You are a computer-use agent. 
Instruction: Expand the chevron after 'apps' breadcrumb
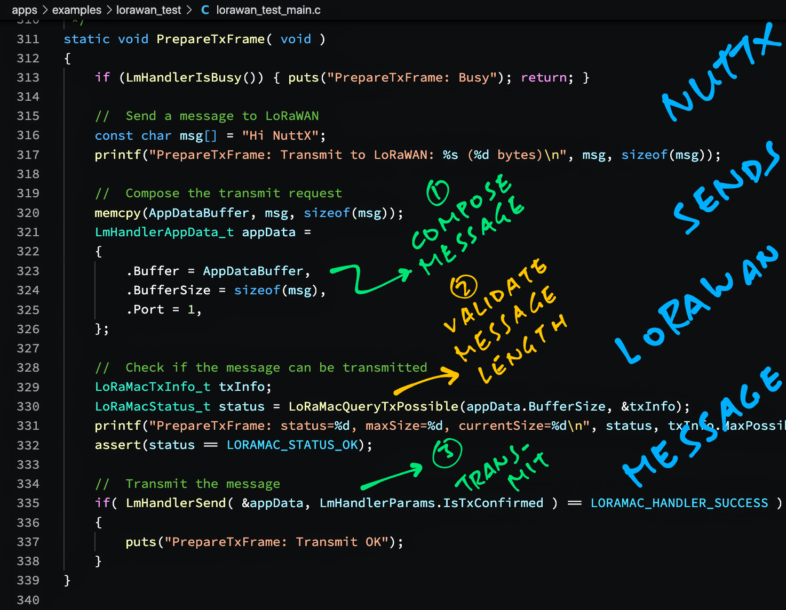[x=45, y=10]
